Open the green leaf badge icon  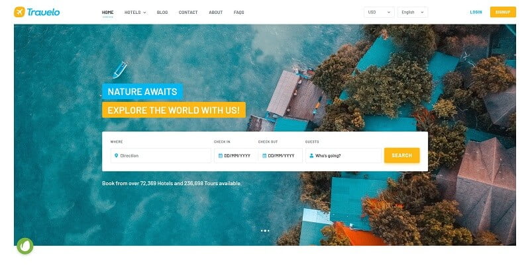point(25,246)
